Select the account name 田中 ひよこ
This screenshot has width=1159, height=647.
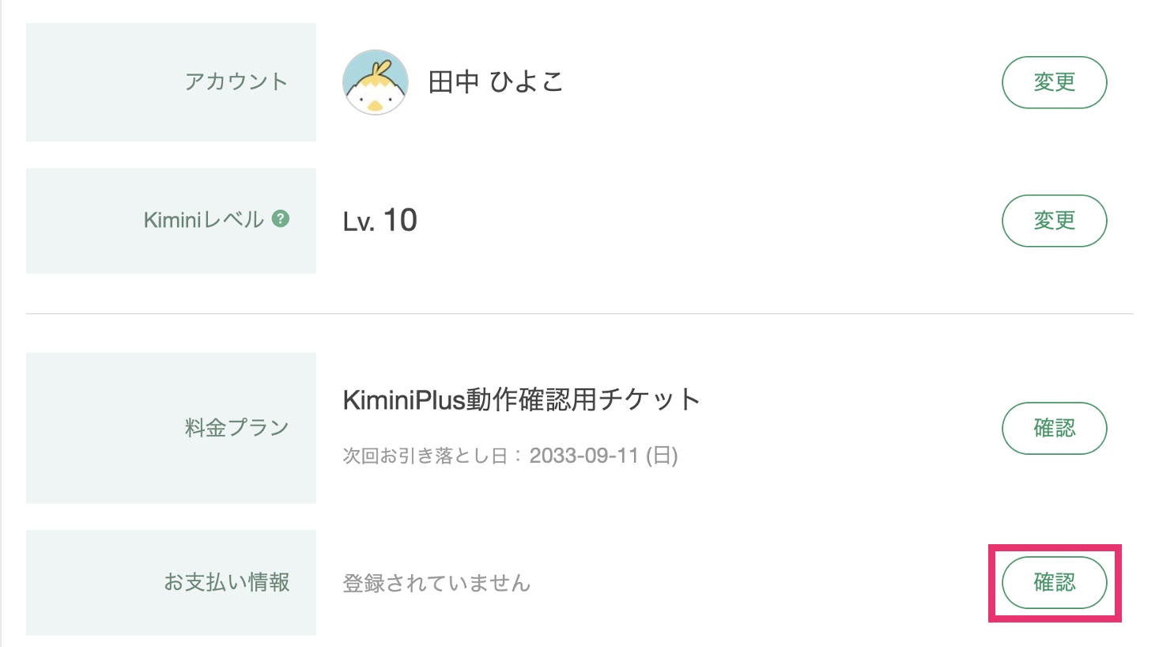496,82
